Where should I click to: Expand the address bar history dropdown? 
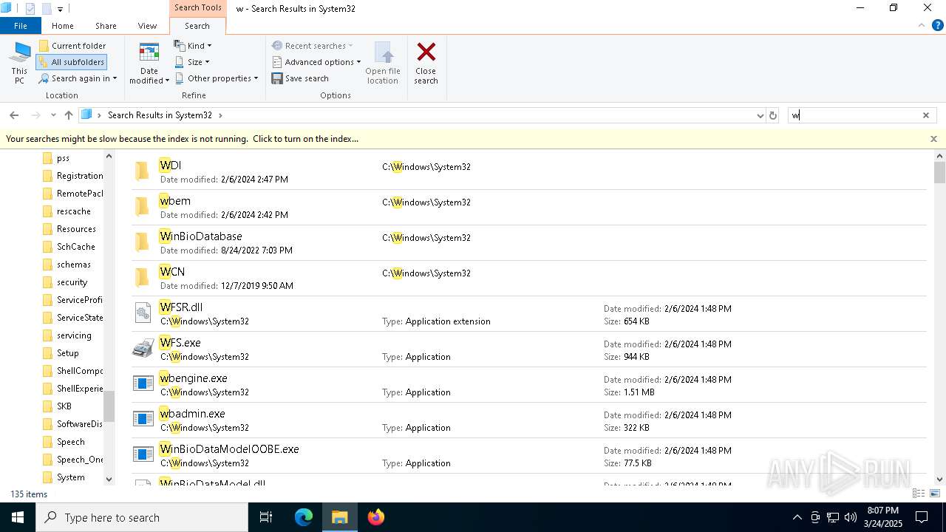point(760,115)
